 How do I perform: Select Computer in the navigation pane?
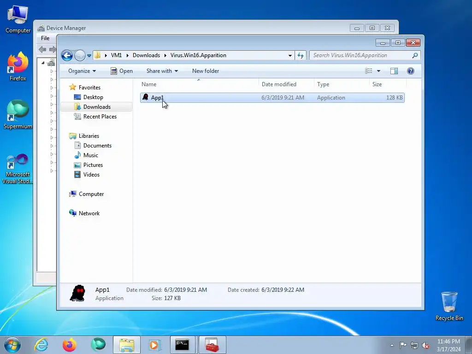point(91,194)
